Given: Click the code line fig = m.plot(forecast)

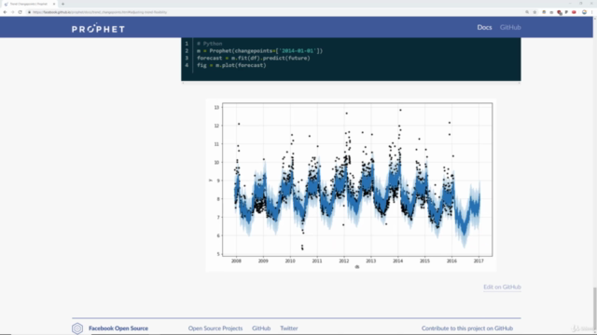Looking at the screenshot, I should pos(231,65).
